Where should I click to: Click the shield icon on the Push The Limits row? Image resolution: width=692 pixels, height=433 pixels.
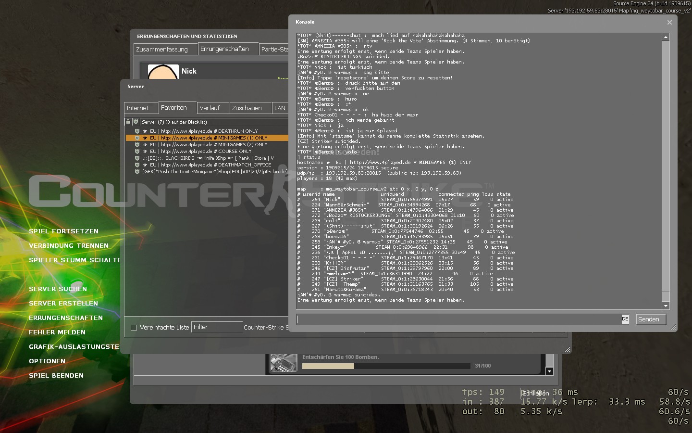coord(137,171)
